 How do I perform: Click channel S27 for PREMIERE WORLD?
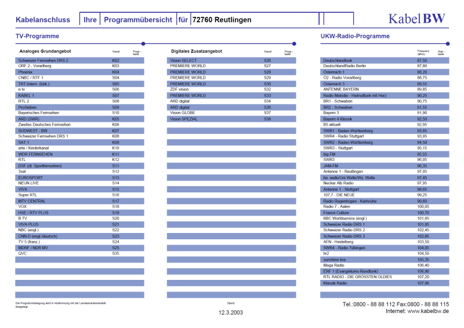(x=267, y=66)
